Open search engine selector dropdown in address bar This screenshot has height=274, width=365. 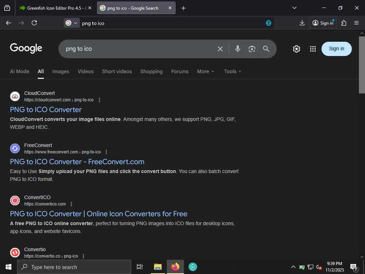72,23
